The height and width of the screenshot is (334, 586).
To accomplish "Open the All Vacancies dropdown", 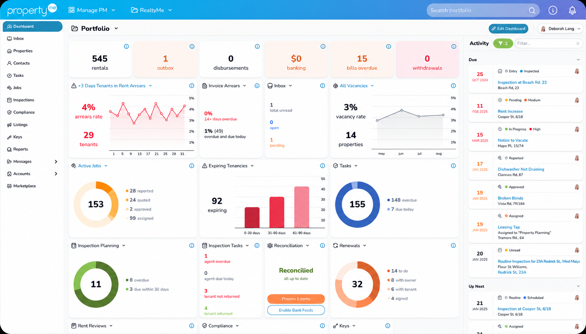I will click(372, 86).
